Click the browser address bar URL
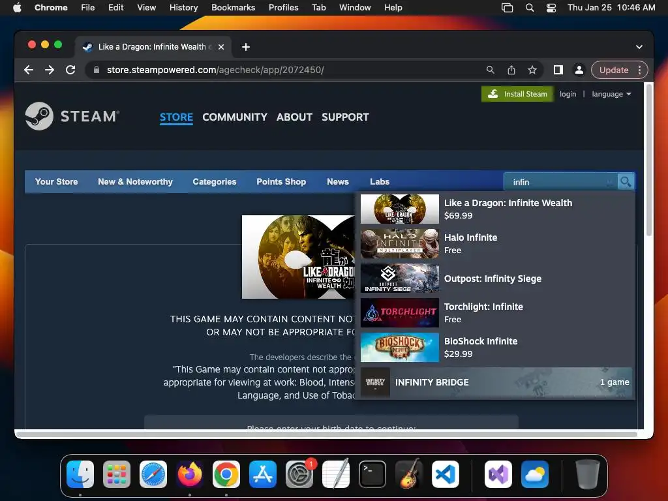The height and width of the screenshot is (501, 668). click(215, 70)
